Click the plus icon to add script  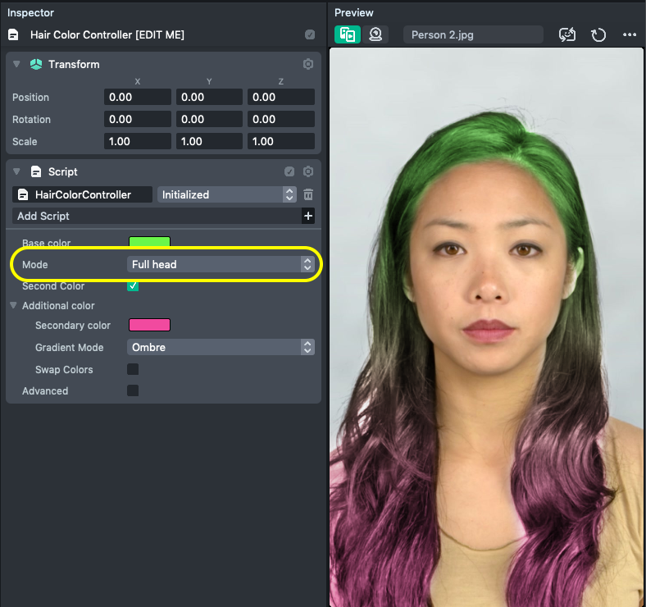pyautogui.click(x=308, y=216)
